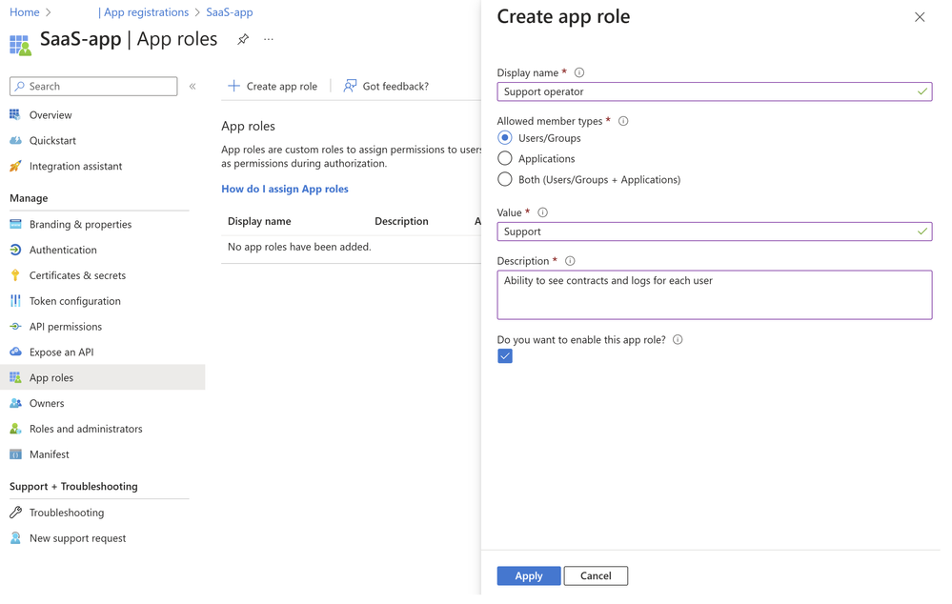Click the Display name input field
The width and height of the screenshot is (952, 604).
click(x=714, y=91)
